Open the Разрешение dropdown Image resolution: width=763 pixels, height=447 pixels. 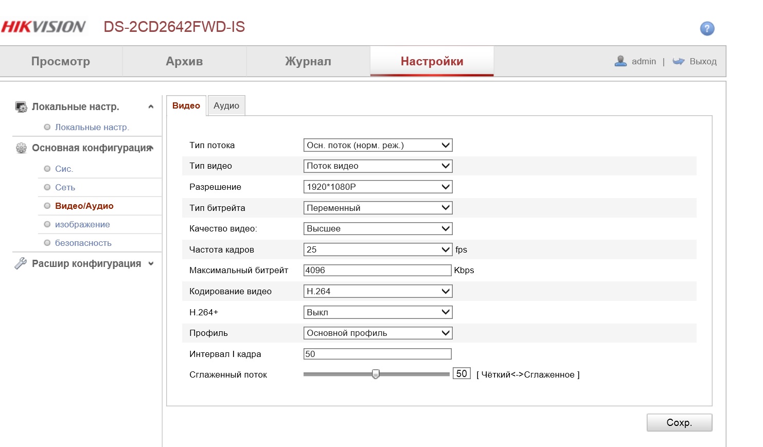(378, 187)
